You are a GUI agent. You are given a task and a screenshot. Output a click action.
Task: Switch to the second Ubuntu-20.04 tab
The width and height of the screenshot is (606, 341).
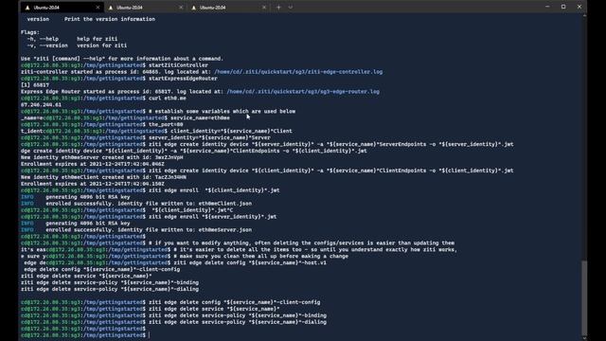pos(145,8)
